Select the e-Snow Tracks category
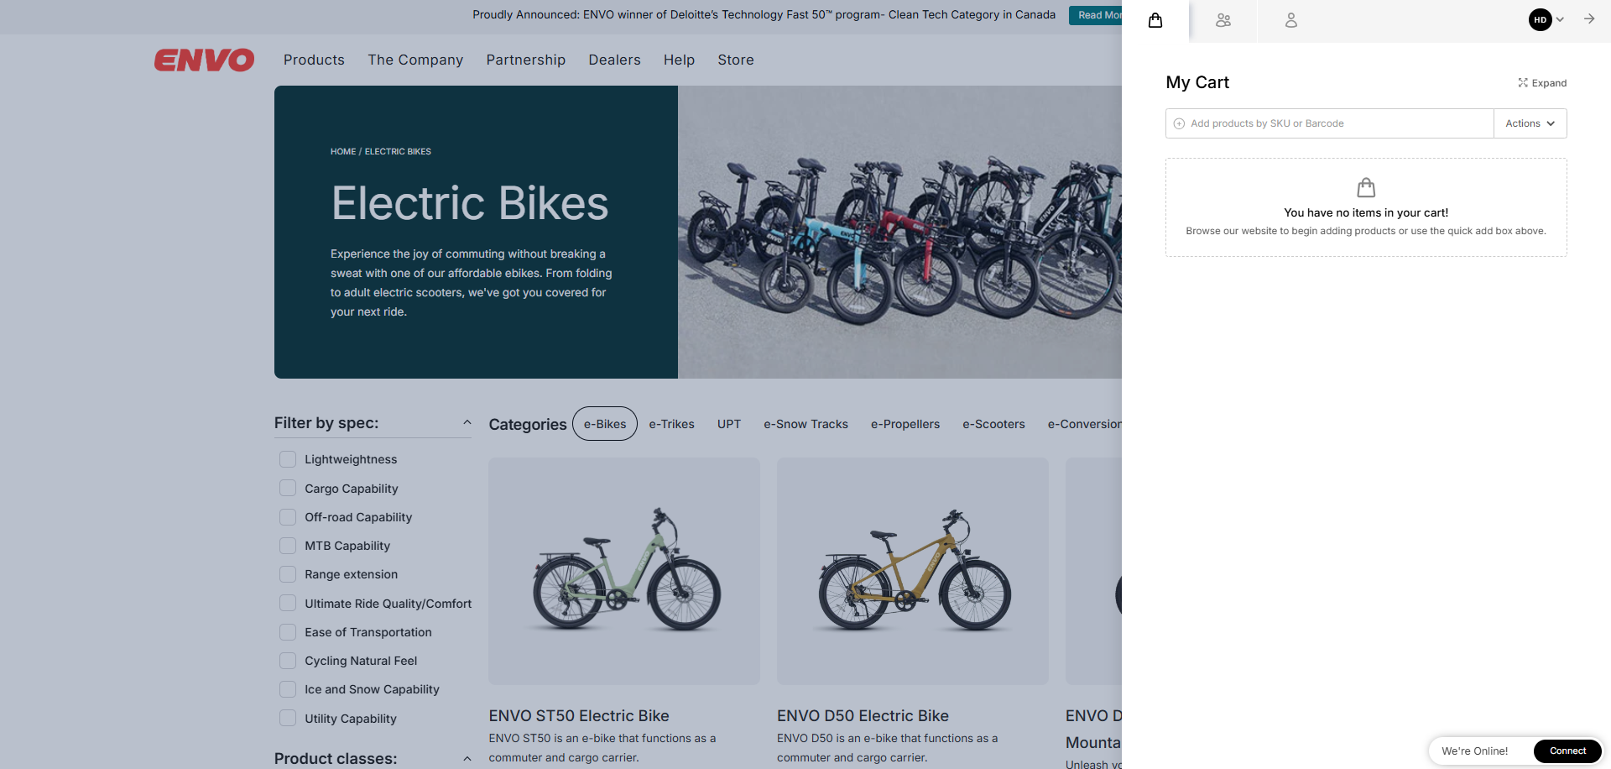The height and width of the screenshot is (769, 1611). pyautogui.click(x=805, y=424)
